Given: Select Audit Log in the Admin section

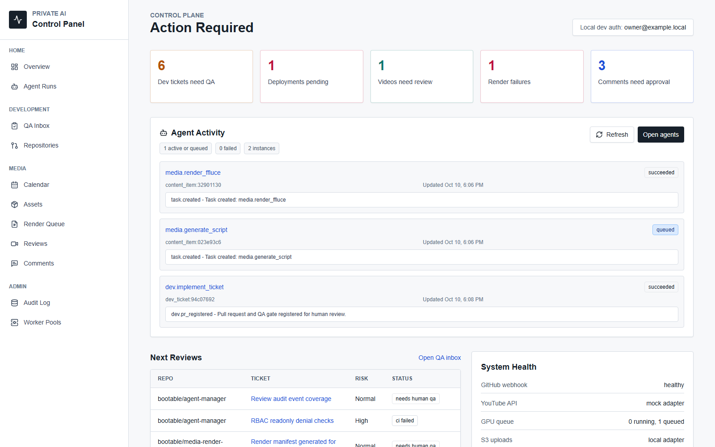Looking at the screenshot, I should point(64,303).
